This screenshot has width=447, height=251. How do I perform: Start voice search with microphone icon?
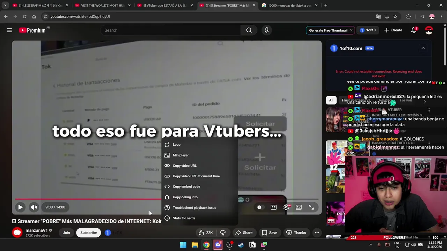(267, 30)
